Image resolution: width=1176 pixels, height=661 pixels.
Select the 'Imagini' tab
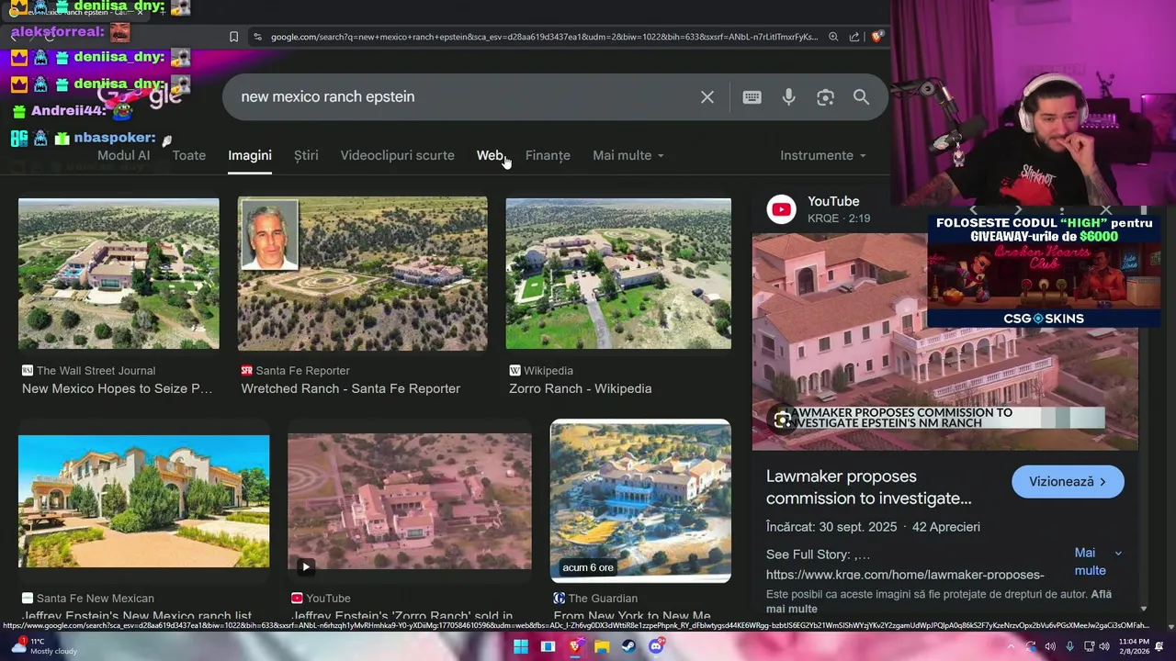tap(250, 155)
